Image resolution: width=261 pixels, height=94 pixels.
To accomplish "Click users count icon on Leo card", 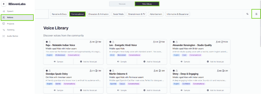I will click(x=154, y=42).
